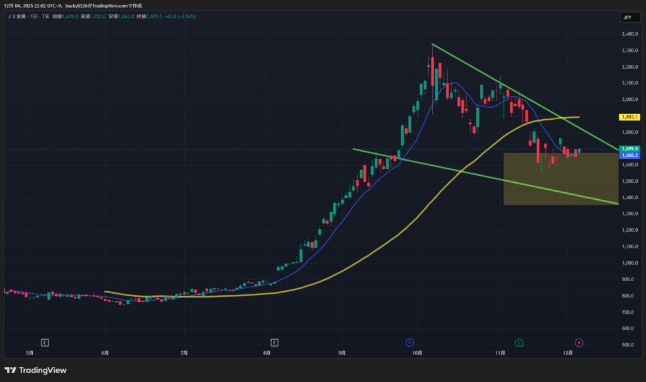Click the blue 1,666.2 moving average label
This screenshot has width=646, height=382.
click(630, 155)
